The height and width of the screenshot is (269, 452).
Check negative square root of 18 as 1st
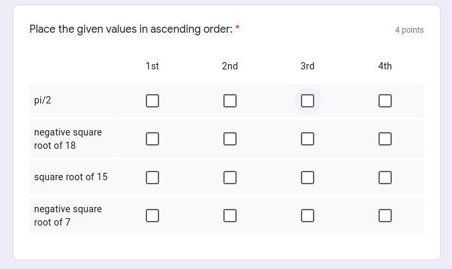[x=152, y=139]
